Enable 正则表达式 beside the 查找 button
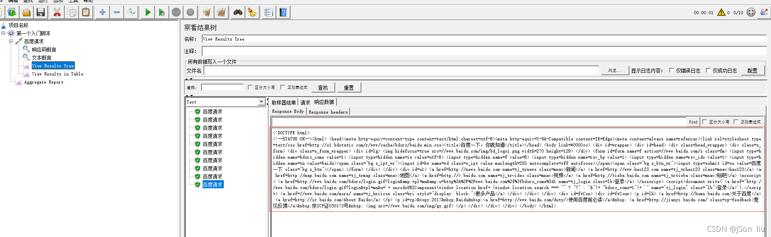The height and width of the screenshot is (237, 771). click(x=283, y=87)
